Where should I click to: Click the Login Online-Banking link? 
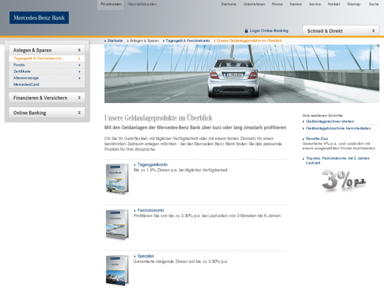[x=269, y=31]
